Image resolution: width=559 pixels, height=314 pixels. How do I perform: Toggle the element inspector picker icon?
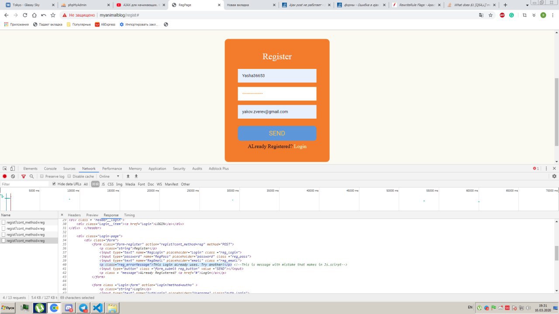tap(4, 168)
